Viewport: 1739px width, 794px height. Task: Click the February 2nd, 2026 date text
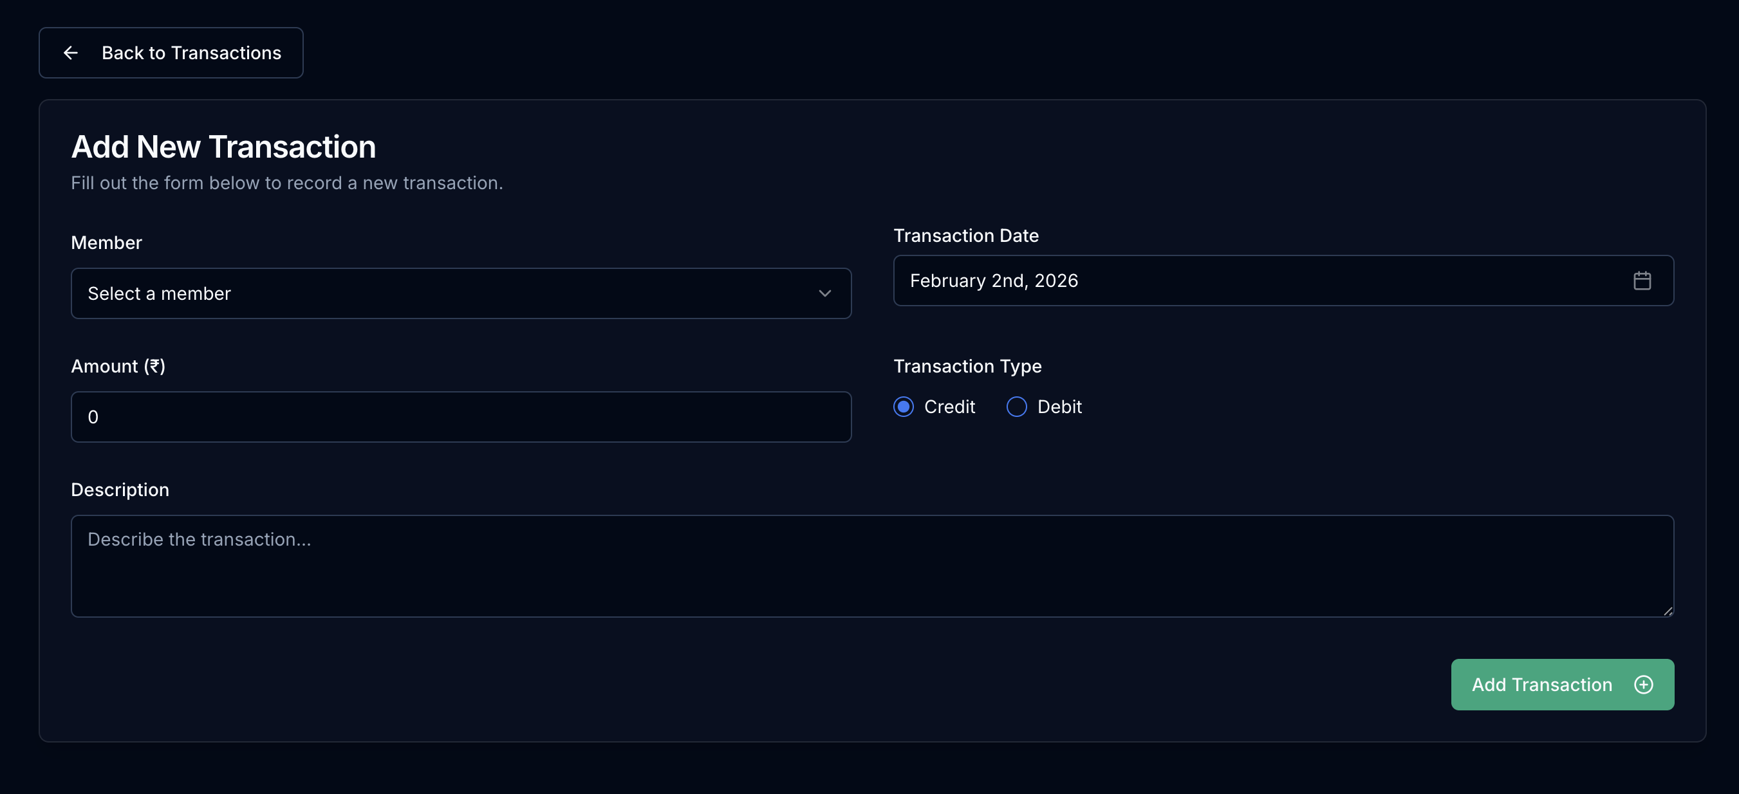(x=994, y=280)
